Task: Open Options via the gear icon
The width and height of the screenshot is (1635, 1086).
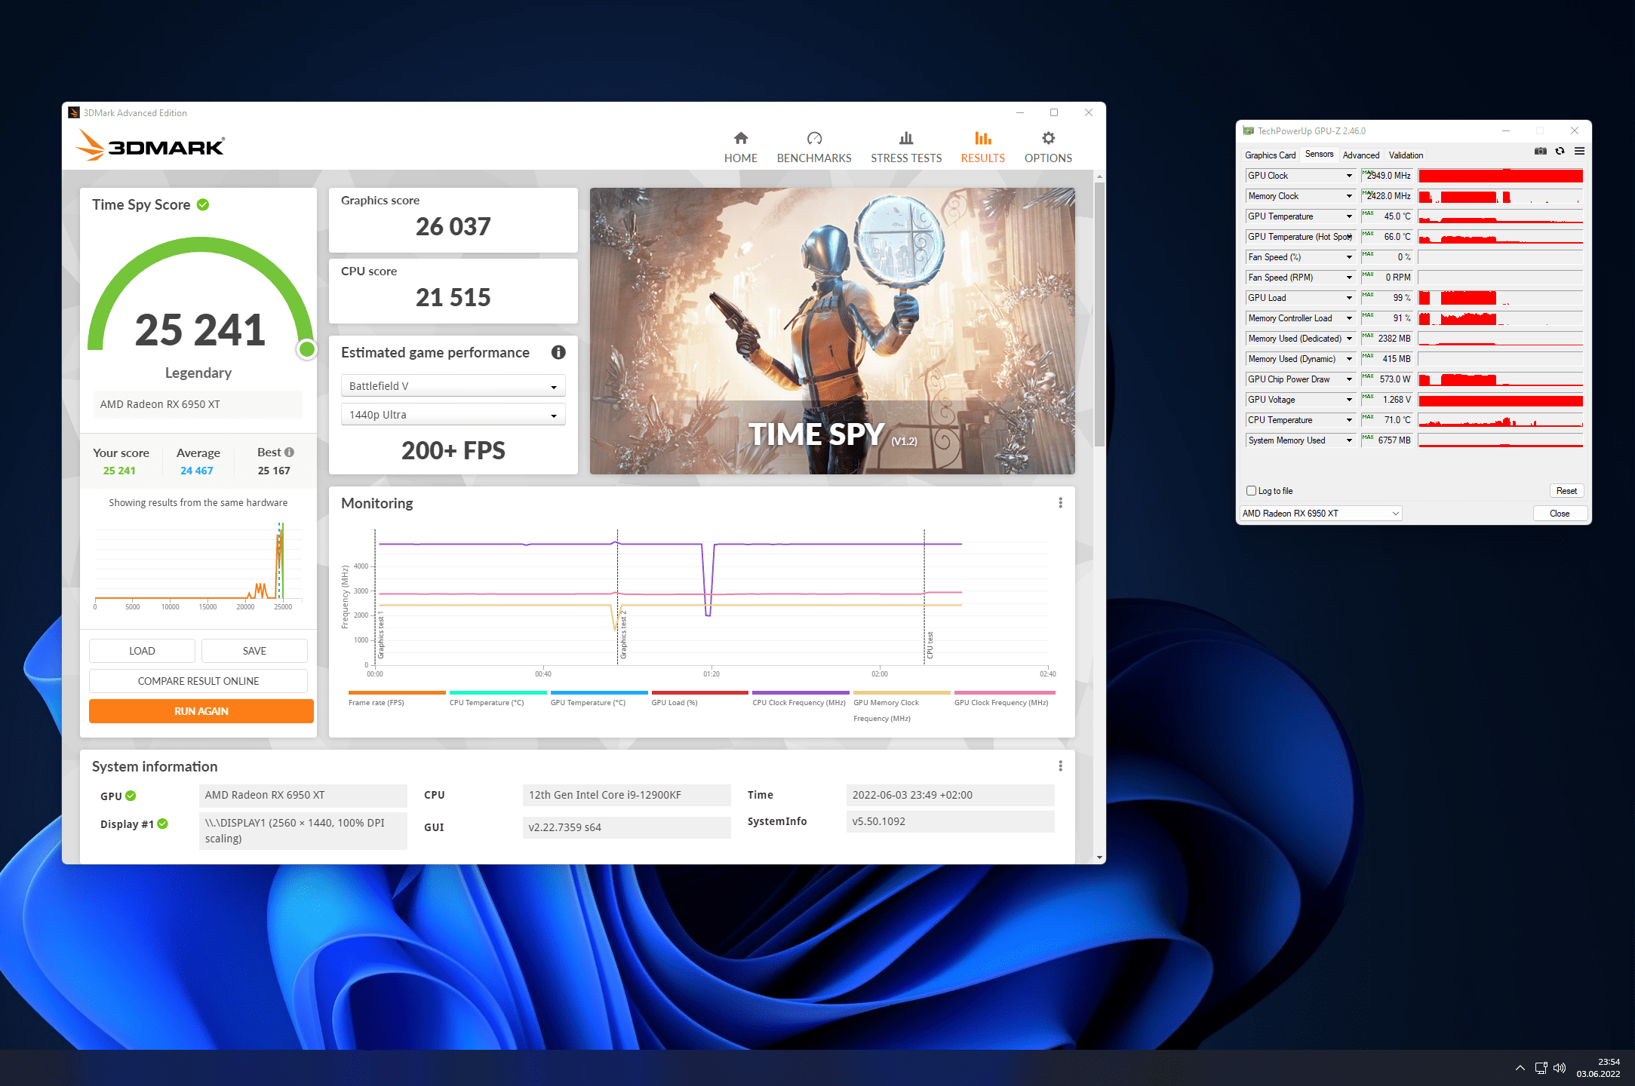Action: 1047,138
